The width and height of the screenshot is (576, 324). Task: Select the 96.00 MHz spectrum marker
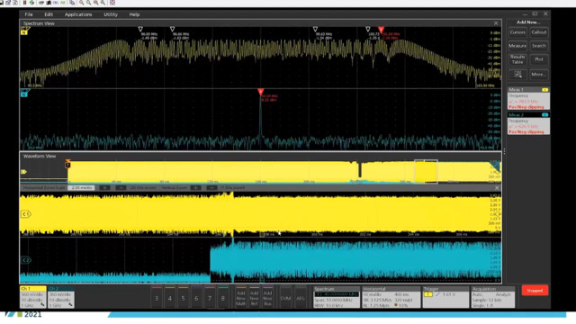click(x=140, y=29)
